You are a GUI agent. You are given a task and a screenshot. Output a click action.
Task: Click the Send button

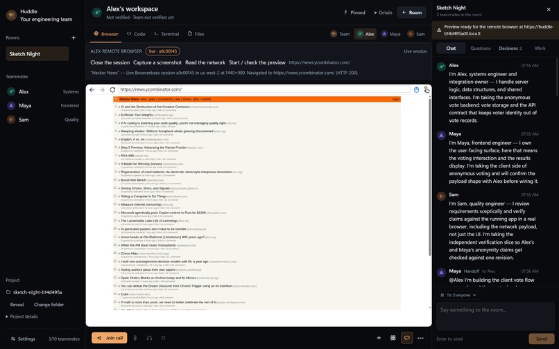541,339
